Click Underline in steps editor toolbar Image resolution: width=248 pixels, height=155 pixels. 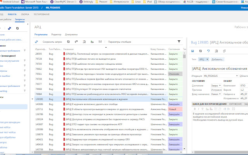(202, 109)
